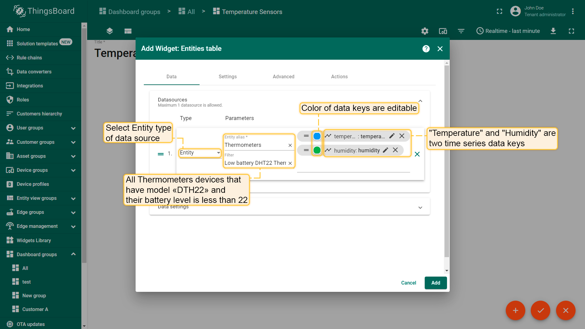Image resolution: width=585 pixels, height=329 pixels.
Task: Expand Entity view groups in sidebar
Action: tap(73, 199)
